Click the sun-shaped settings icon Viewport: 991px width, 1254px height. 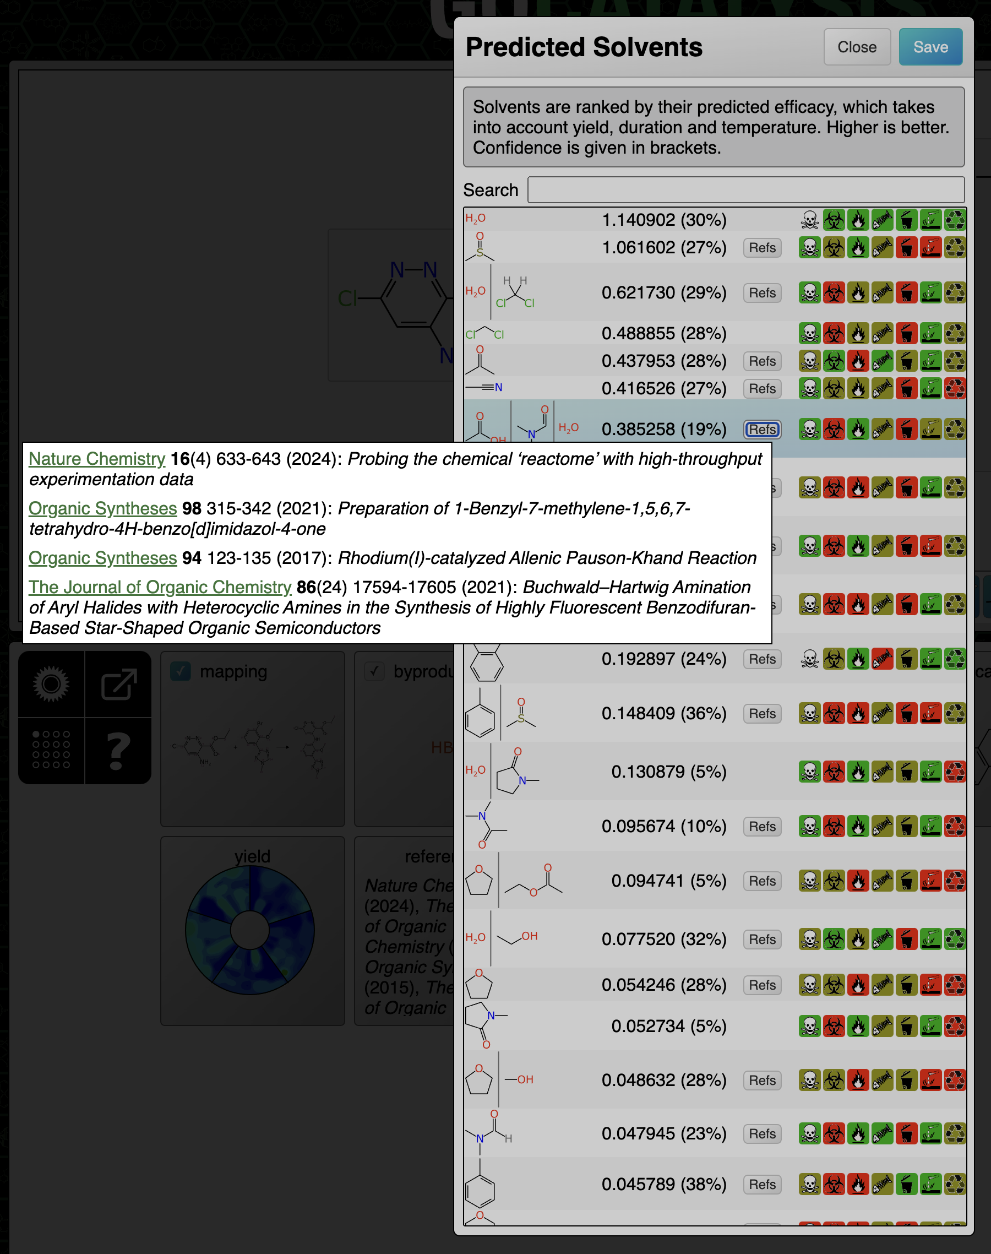(x=51, y=684)
